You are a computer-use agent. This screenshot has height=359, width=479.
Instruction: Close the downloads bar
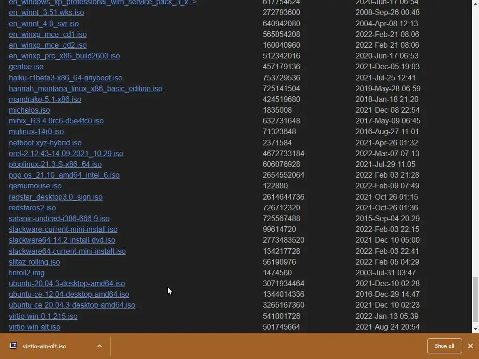[x=471, y=346]
